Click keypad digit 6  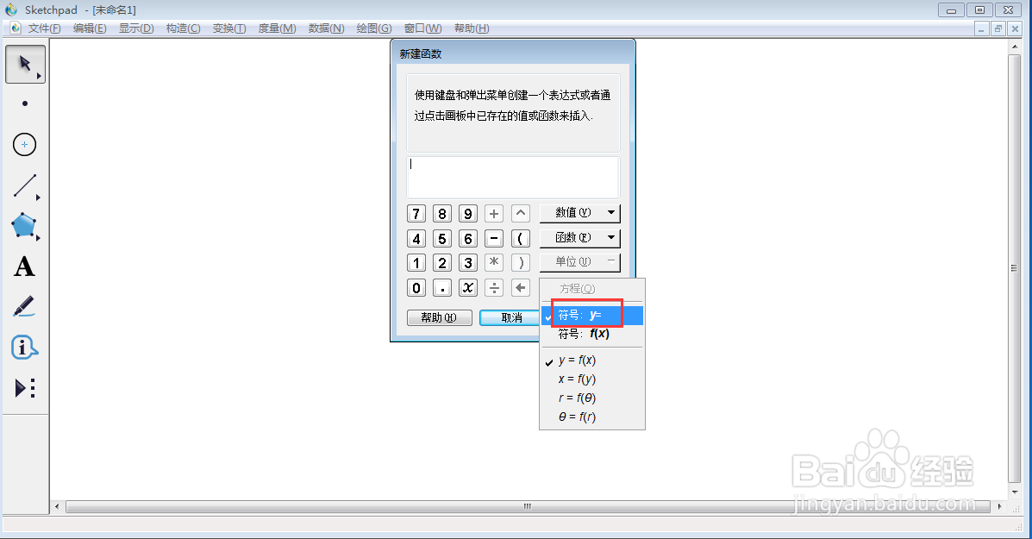pyautogui.click(x=468, y=238)
